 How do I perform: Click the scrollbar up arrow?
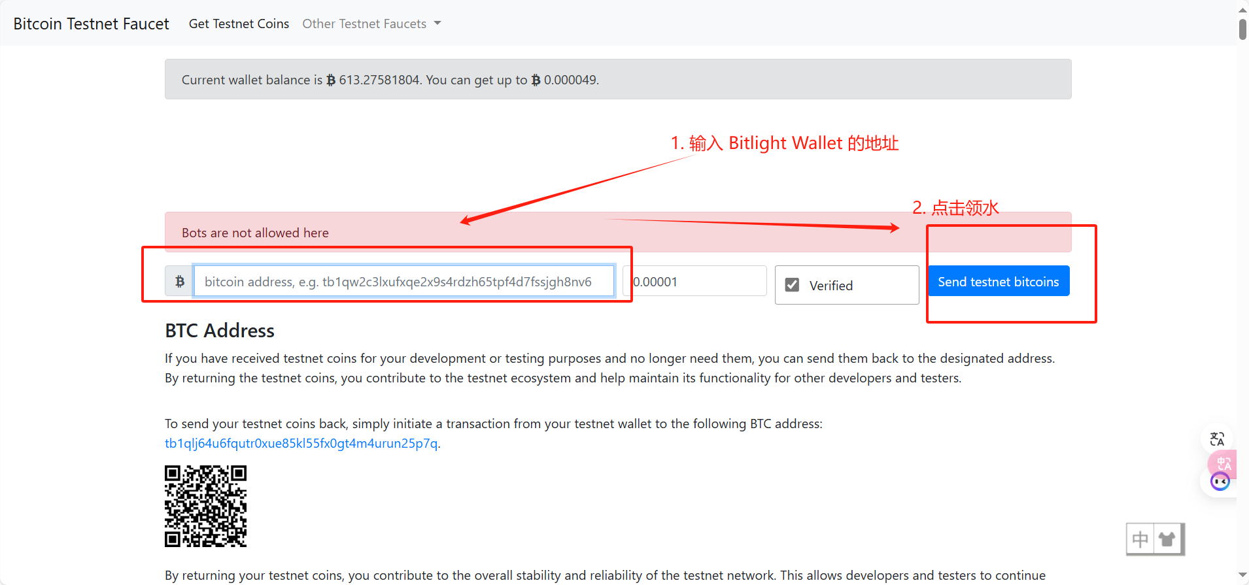1242,9
